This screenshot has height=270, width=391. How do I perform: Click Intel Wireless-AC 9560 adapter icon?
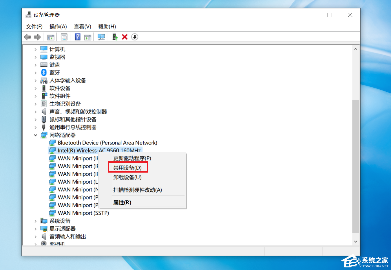[x=52, y=150]
